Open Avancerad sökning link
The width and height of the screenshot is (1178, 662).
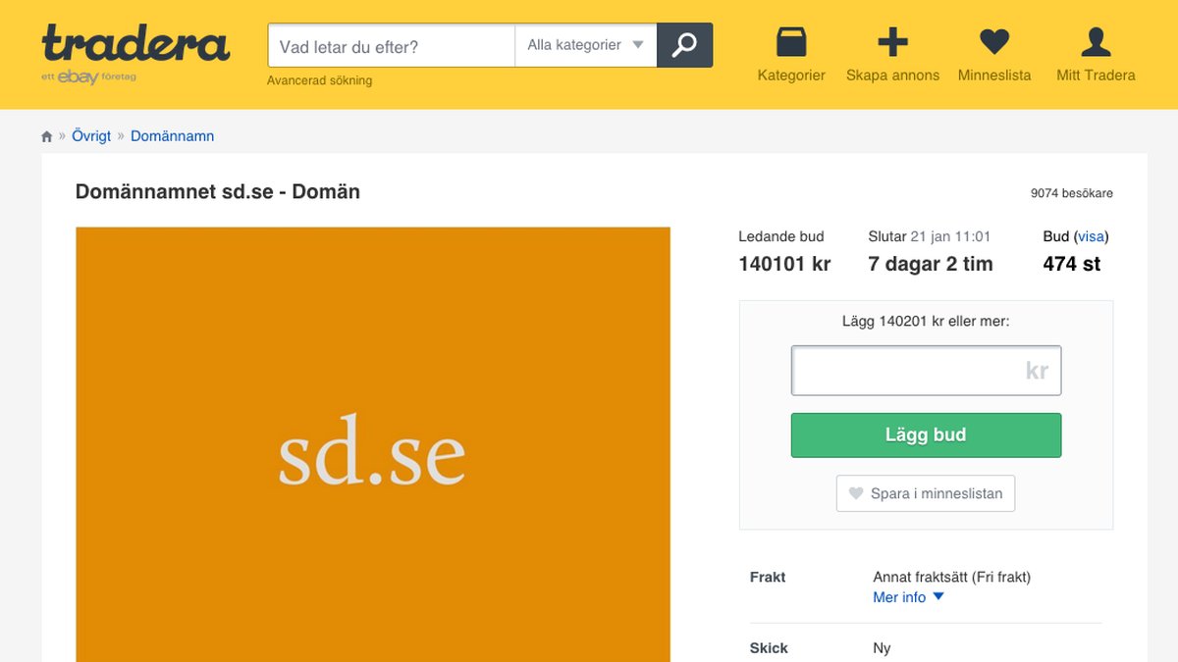pos(319,80)
